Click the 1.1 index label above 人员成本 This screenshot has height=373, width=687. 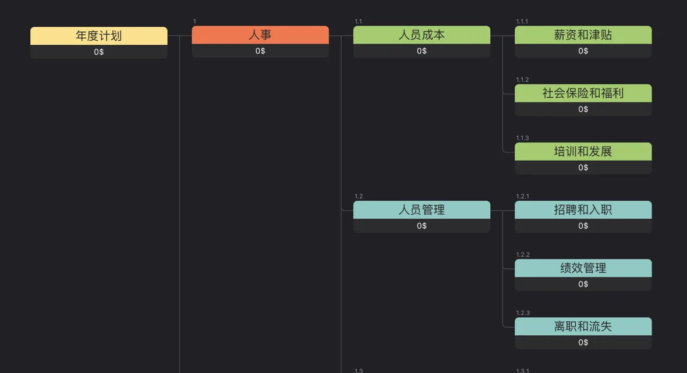click(x=357, y=21)
